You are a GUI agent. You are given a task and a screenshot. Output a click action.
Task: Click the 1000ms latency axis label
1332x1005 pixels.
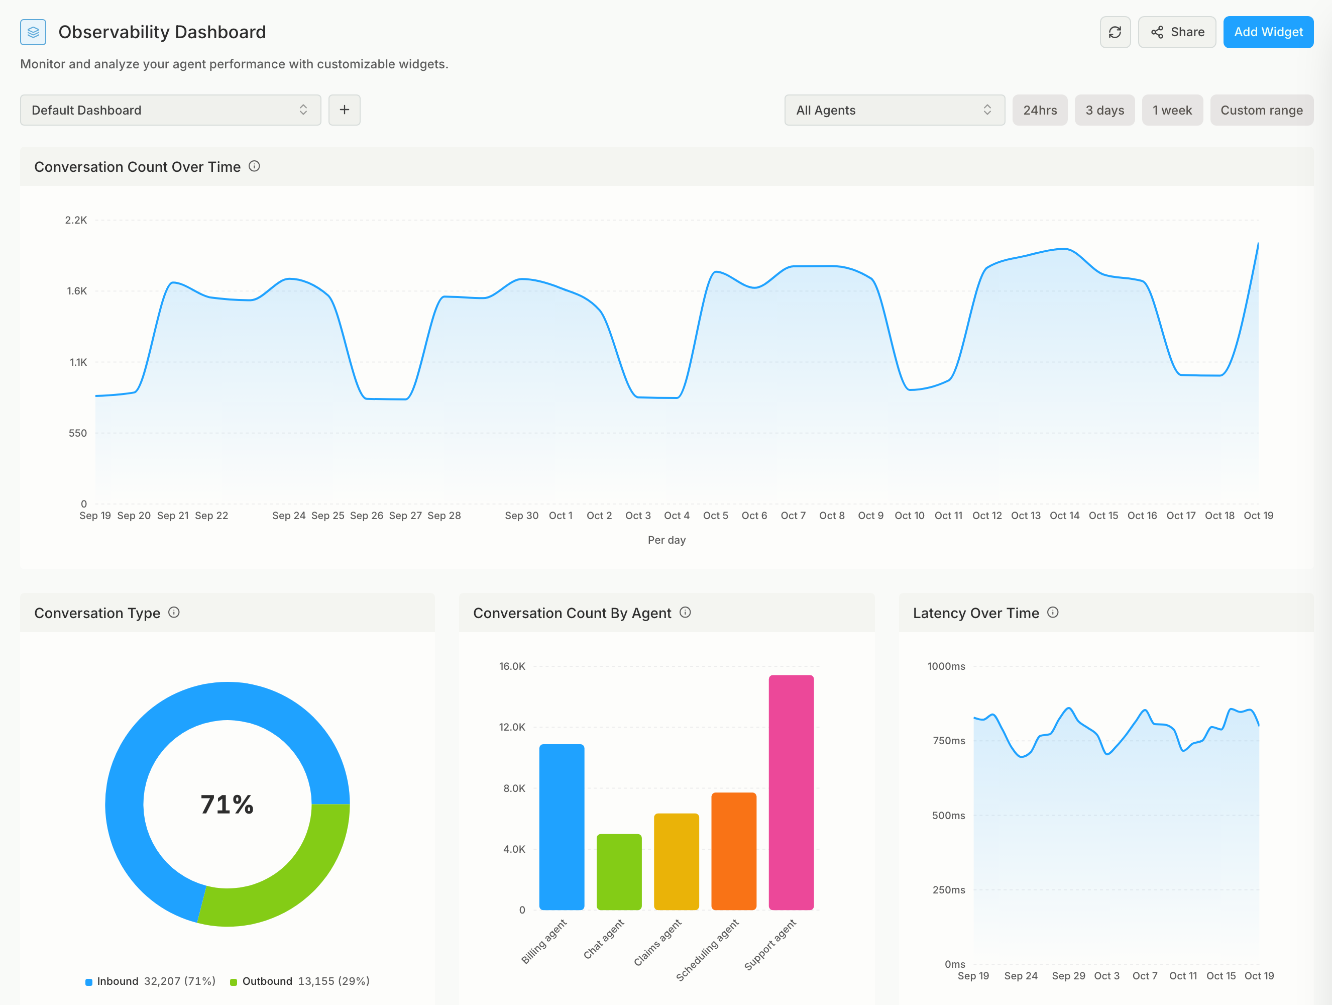click(946, 666)
